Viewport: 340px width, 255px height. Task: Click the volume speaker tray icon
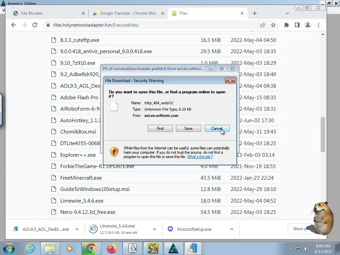[306, 249]
